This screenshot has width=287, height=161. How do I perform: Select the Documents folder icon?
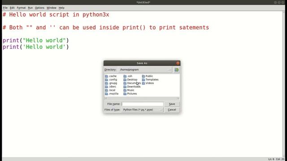click(125, 83)
